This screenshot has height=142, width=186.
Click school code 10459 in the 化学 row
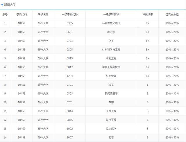pos(22,41)
